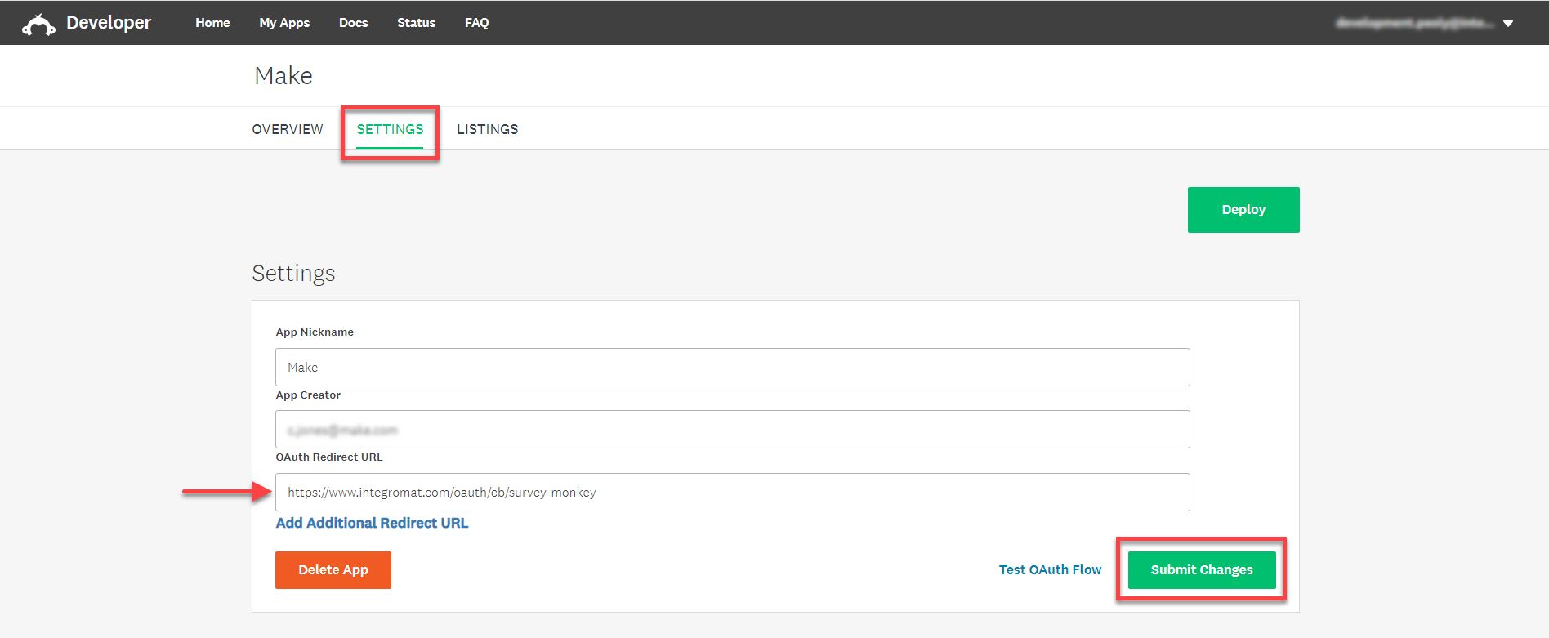This screenshot has height=638, width=1549.
Task: Select the Settings tab
Action: (x=390, y=129)
